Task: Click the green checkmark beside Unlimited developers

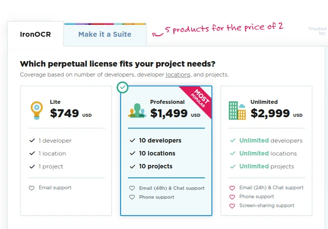Action: tap(232, 141)
